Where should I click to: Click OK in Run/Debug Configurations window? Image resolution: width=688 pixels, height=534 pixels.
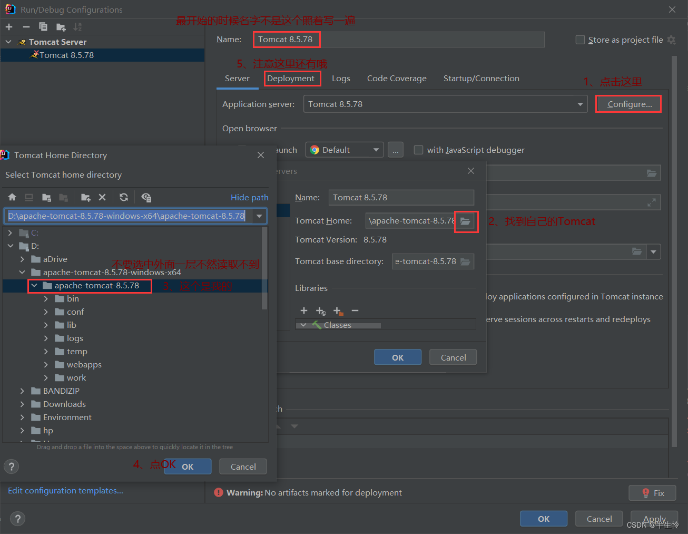pyautogui.click(x=544, y=519)
